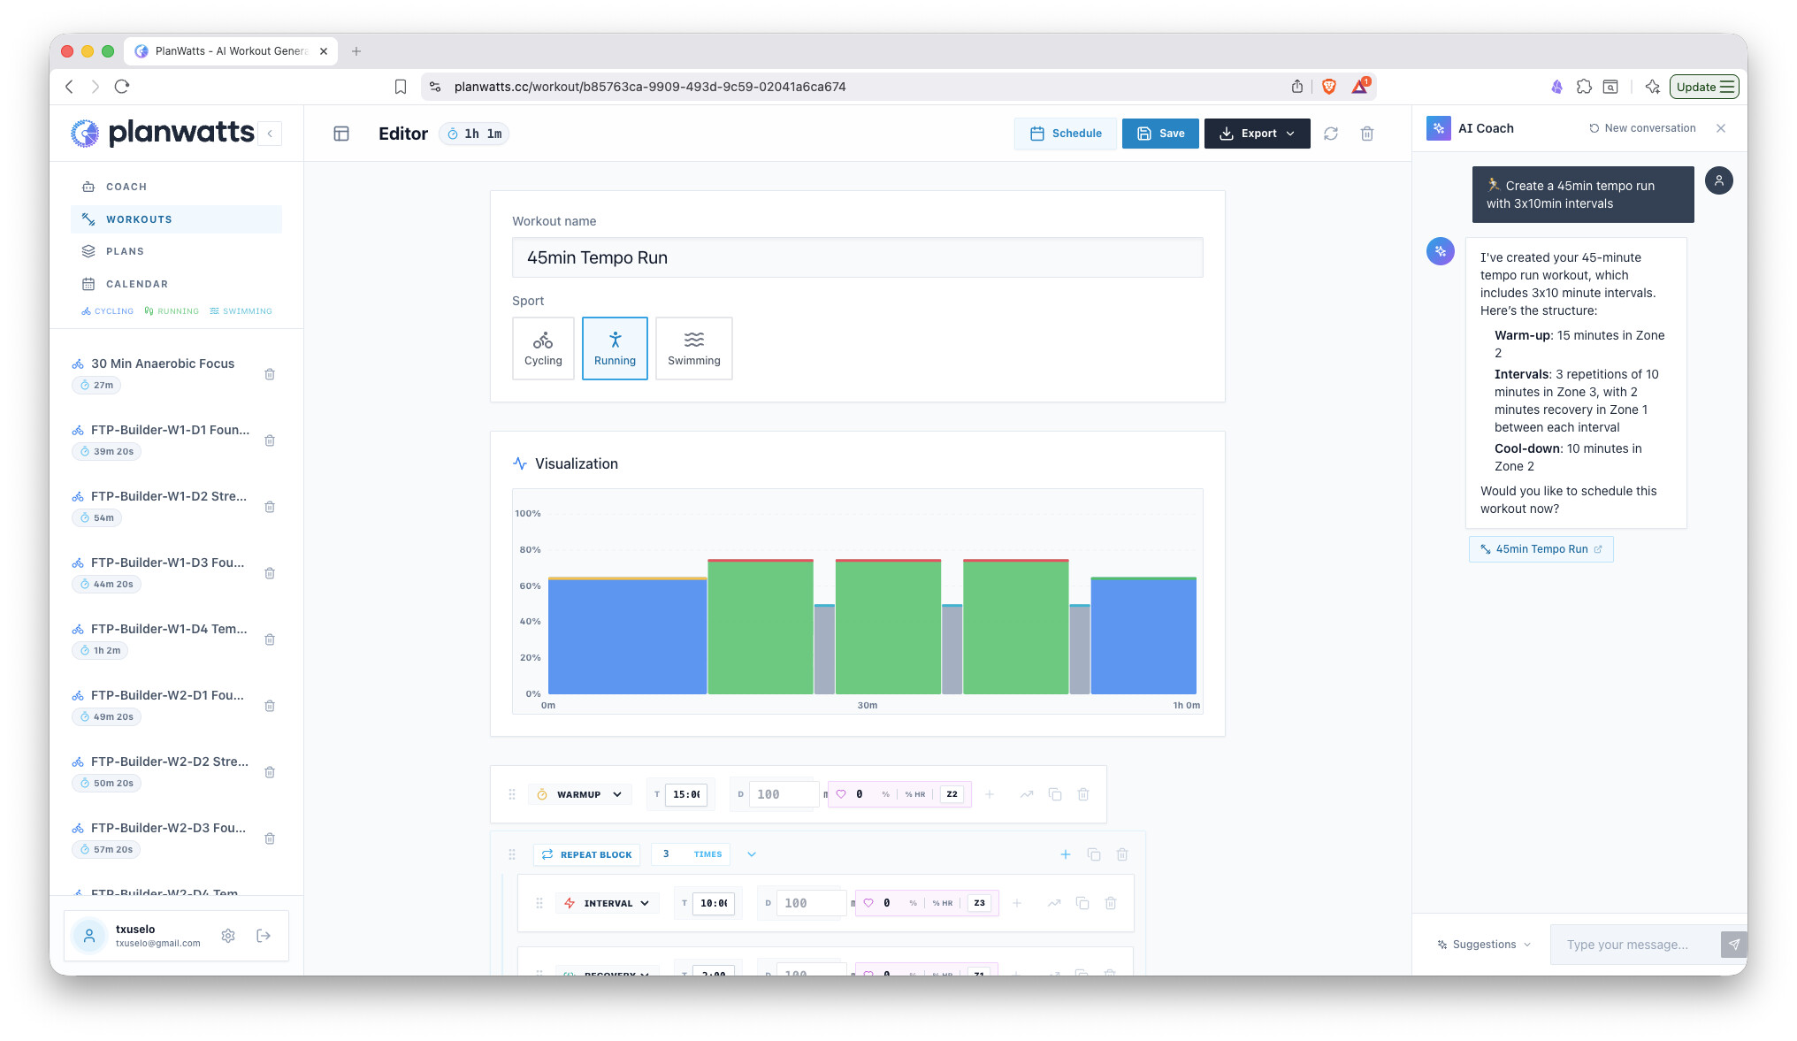Open the Plans section in the sidebar
The width and height of the screenshot is (1797, 1041).
[x=125, y=251]
